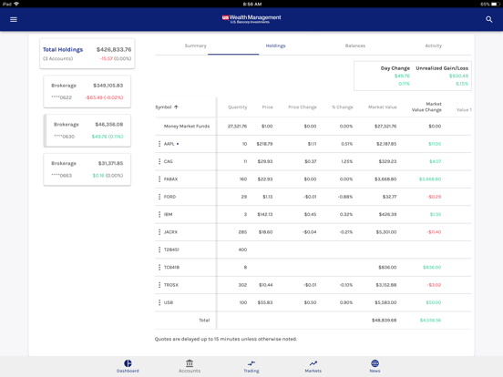503x377 pixels.
Task: Click the CAG symbol
Action: click(168, 161)
